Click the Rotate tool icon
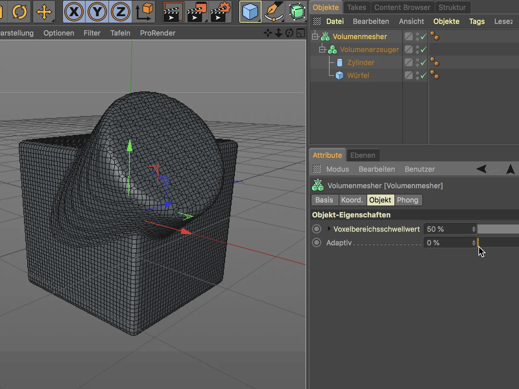Viewport: 519px width, 389px height. (19, 12)
